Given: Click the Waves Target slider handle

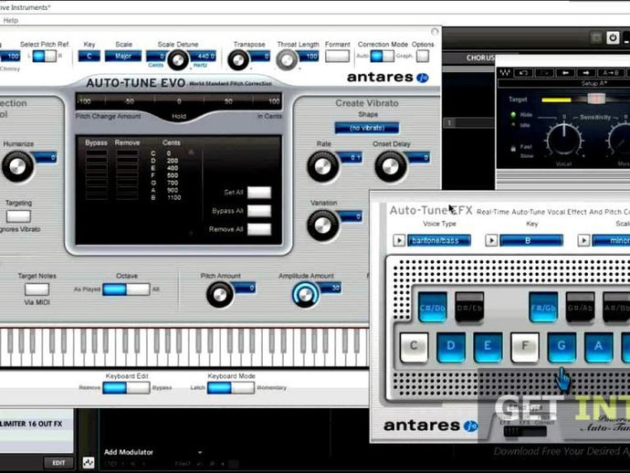Looking at the screenshot, I should [596, 99].
